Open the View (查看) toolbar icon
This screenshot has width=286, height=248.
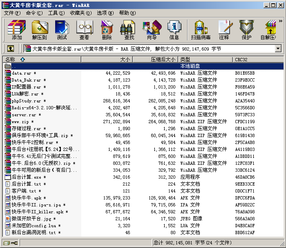coord(84,30)
